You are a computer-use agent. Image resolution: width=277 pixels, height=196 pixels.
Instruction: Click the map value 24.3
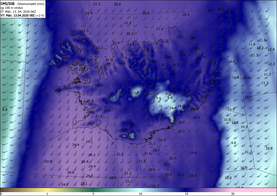tap(92, 155)
